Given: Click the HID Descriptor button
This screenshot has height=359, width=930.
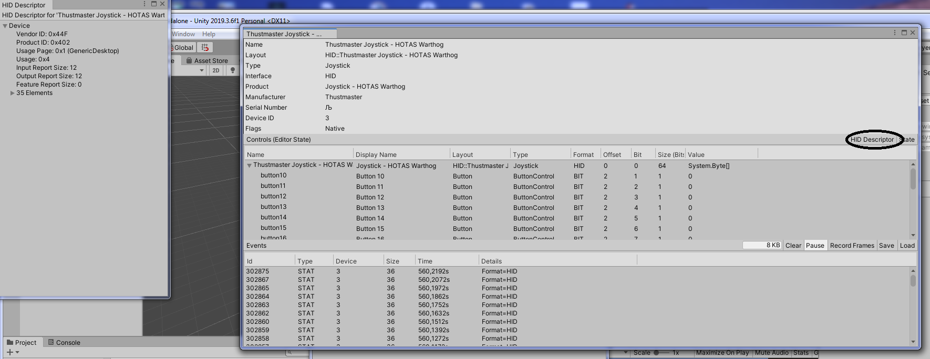Looking at the screenshot, I should (x=872, y=140).
